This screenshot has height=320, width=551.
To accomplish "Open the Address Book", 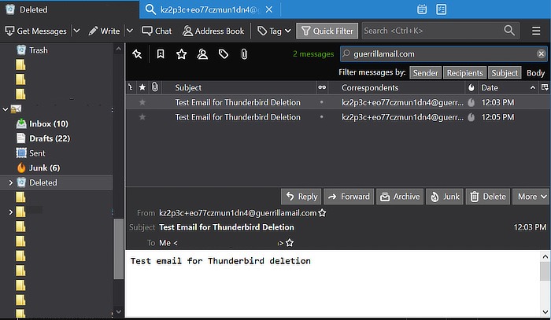I will click(213, 31).
